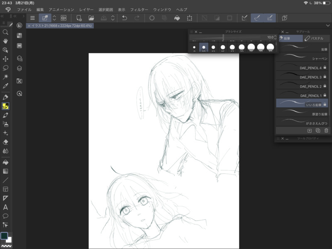Select the Hand move-canvas tool
Viewport: 332px width, 249px height.
pos(5,41)
